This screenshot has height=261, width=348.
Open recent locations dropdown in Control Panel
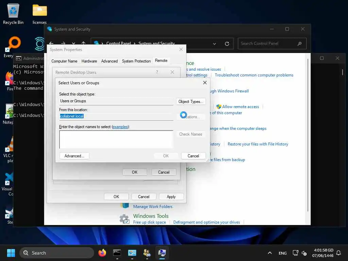pos(73,43)
